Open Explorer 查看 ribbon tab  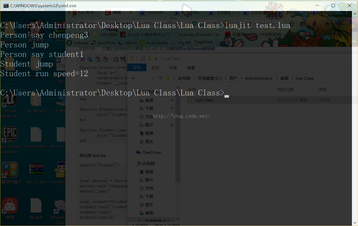pos(191,68)
